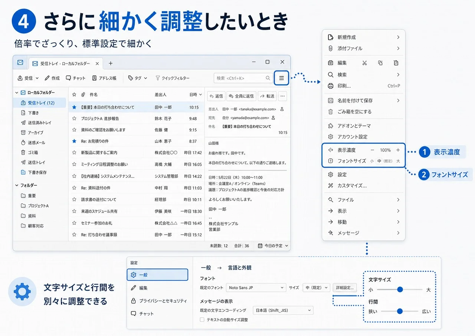The width and height of the screenshot is (475, 336).
Task: Click the contact icon next to yamada@example.com
Action: [273, 118]
